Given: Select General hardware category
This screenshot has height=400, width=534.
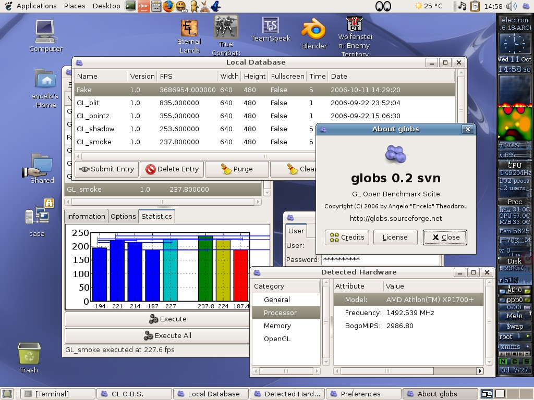Looking at the screenshot, I should (286, 299).
